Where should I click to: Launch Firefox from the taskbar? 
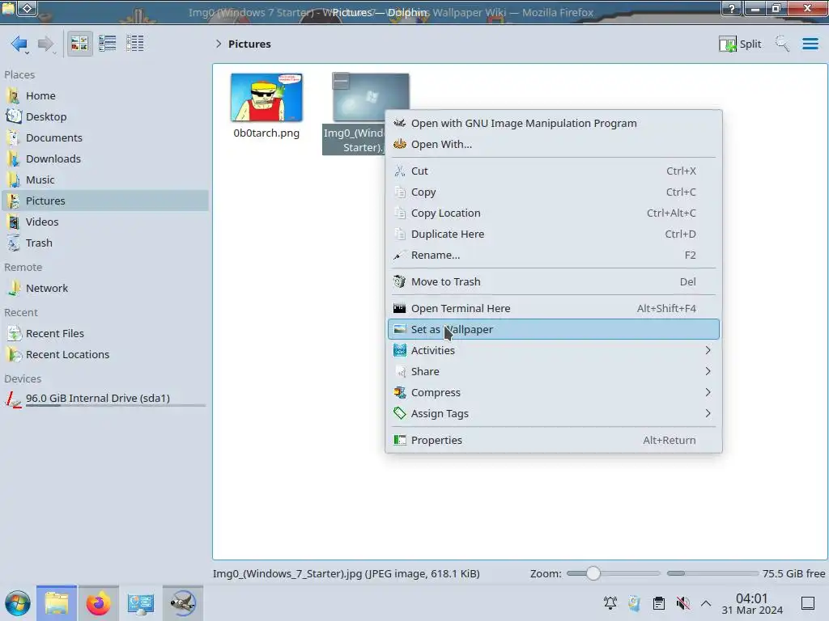(x=98, y=603)
